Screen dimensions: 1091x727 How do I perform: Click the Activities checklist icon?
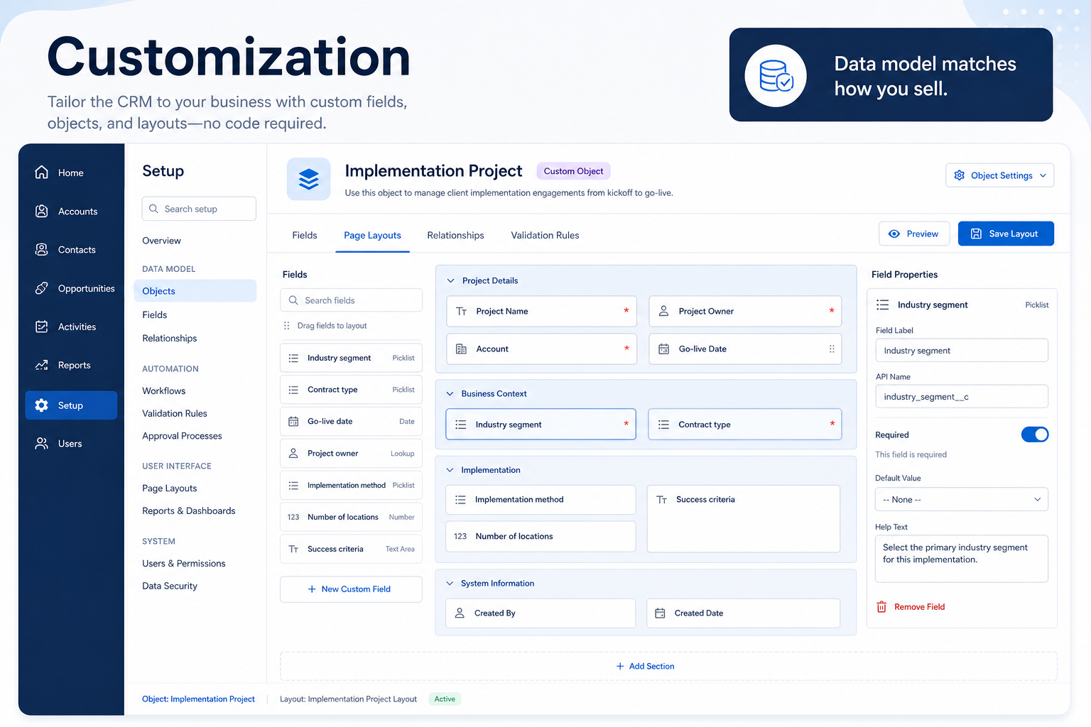coord(42,327)
